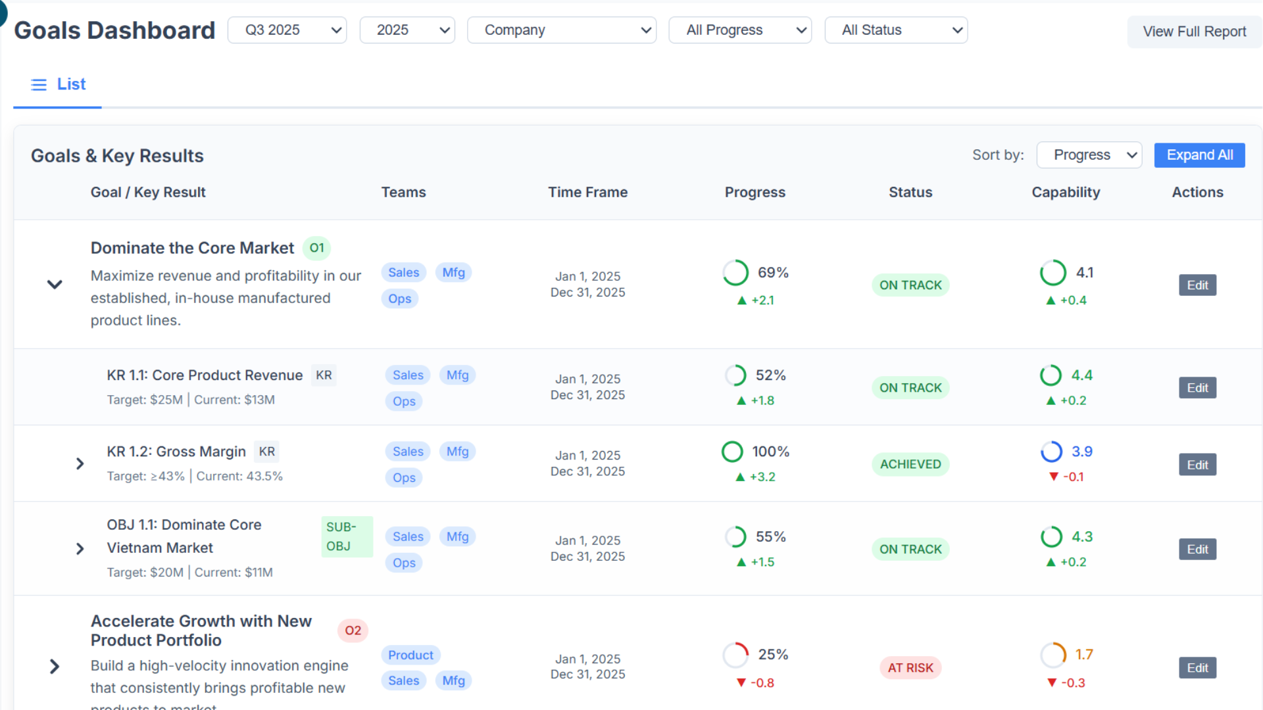1263x710 pixels.
Task: Click the 69% progress ring for Dominate the Core Market
Action: coord(735,273)
